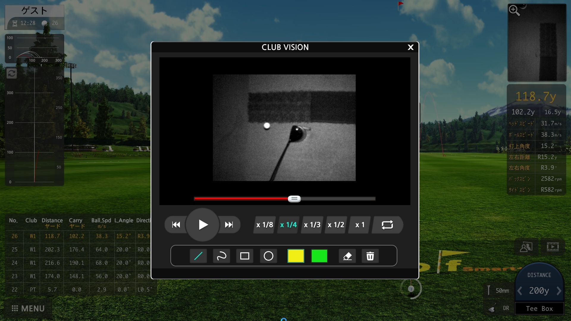Select the straight line drawing tool
Screen dimensions: 571x321
click(x=198, y=256)
